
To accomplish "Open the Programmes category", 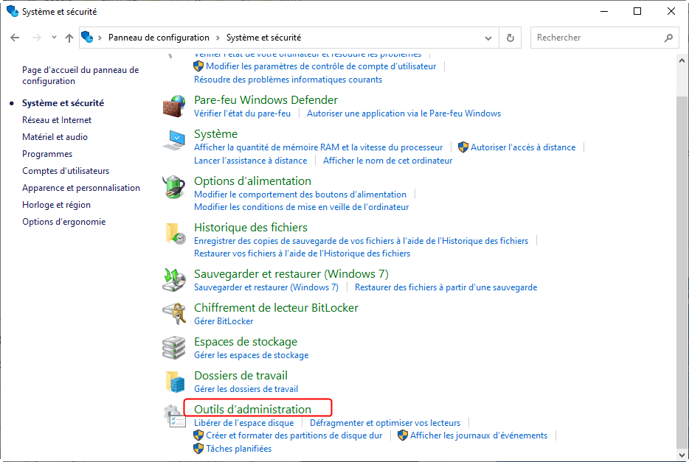I will pyautogui.click(x=47, y=154).
